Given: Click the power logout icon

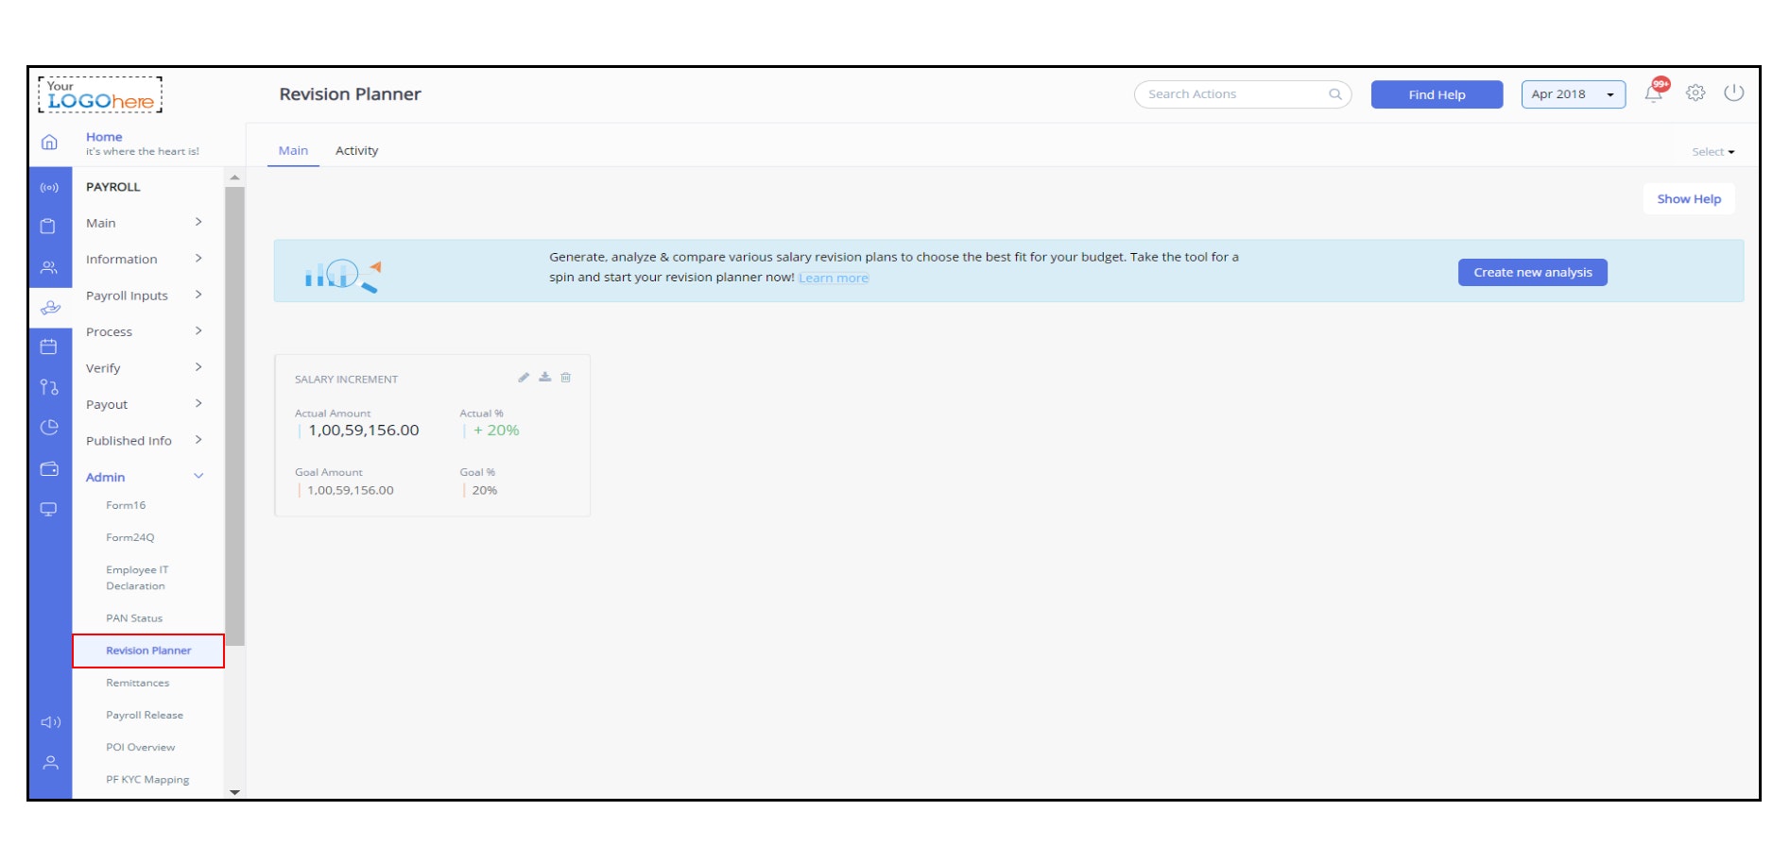Looking at the screenshot, I should pos(1734,93).
